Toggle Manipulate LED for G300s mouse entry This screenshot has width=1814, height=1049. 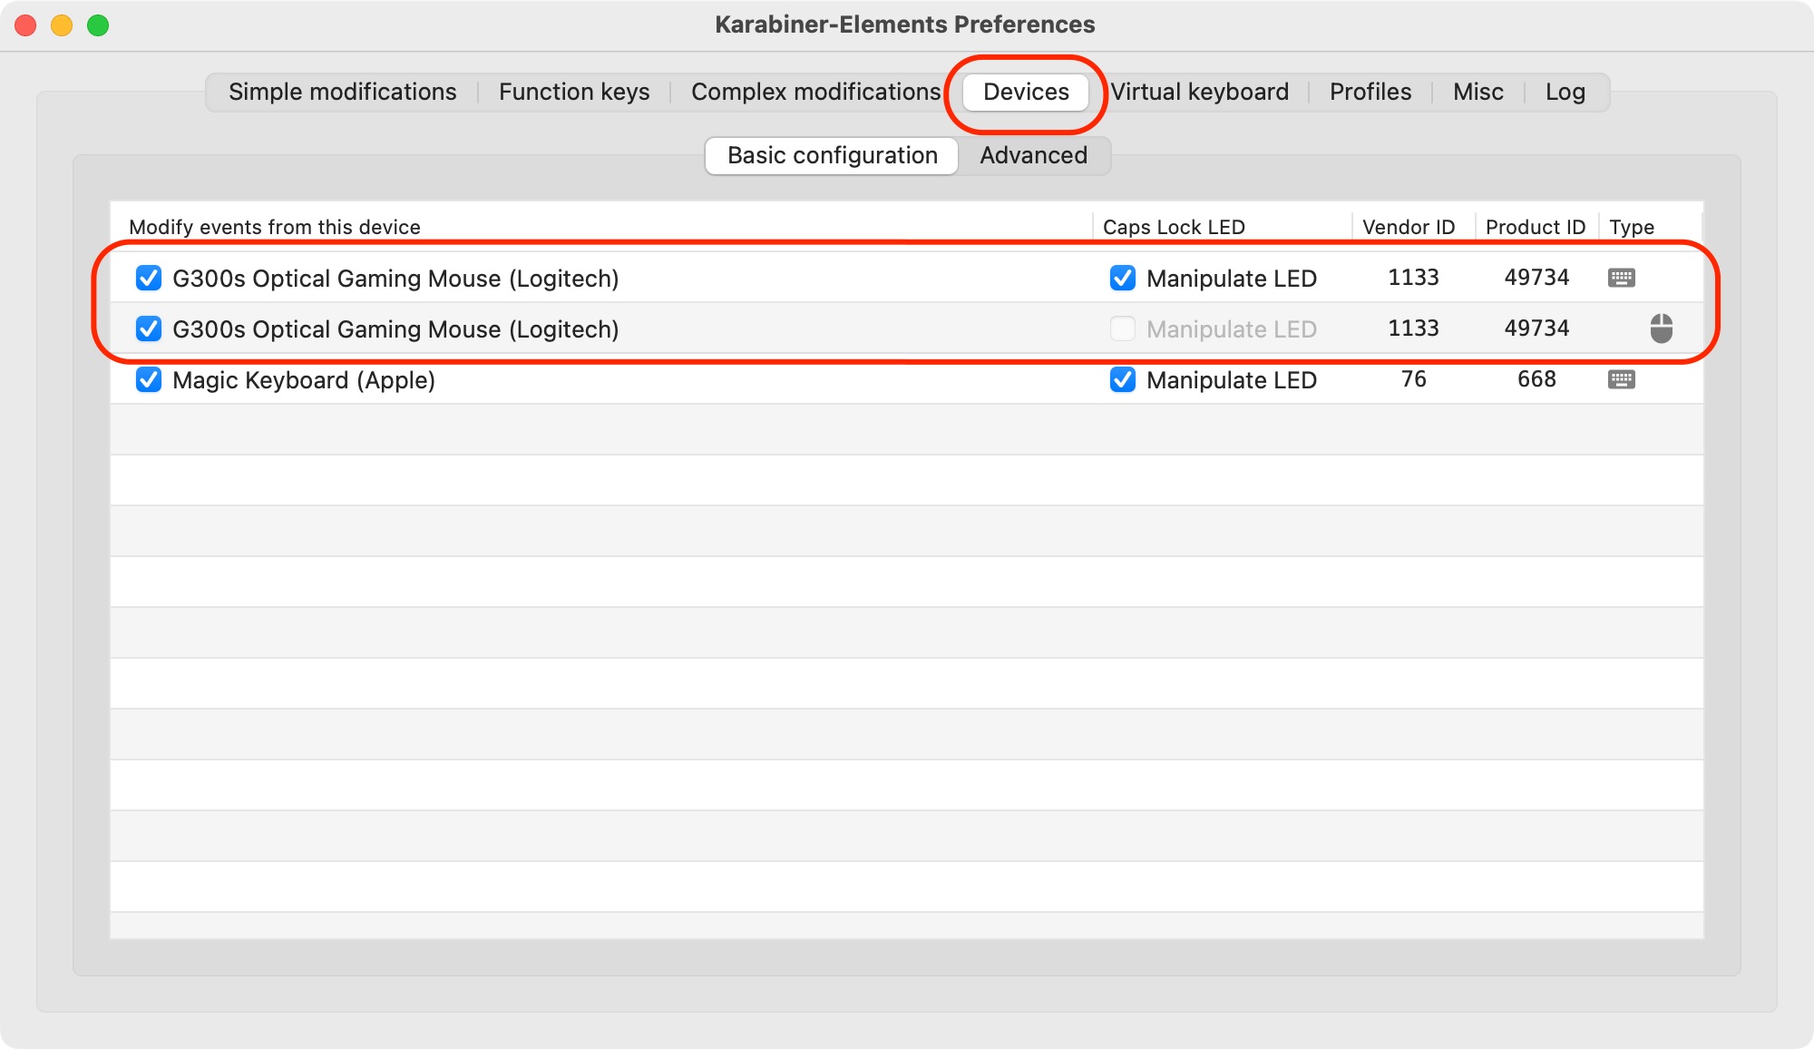pyautogui.click(x=1120, y=328)
